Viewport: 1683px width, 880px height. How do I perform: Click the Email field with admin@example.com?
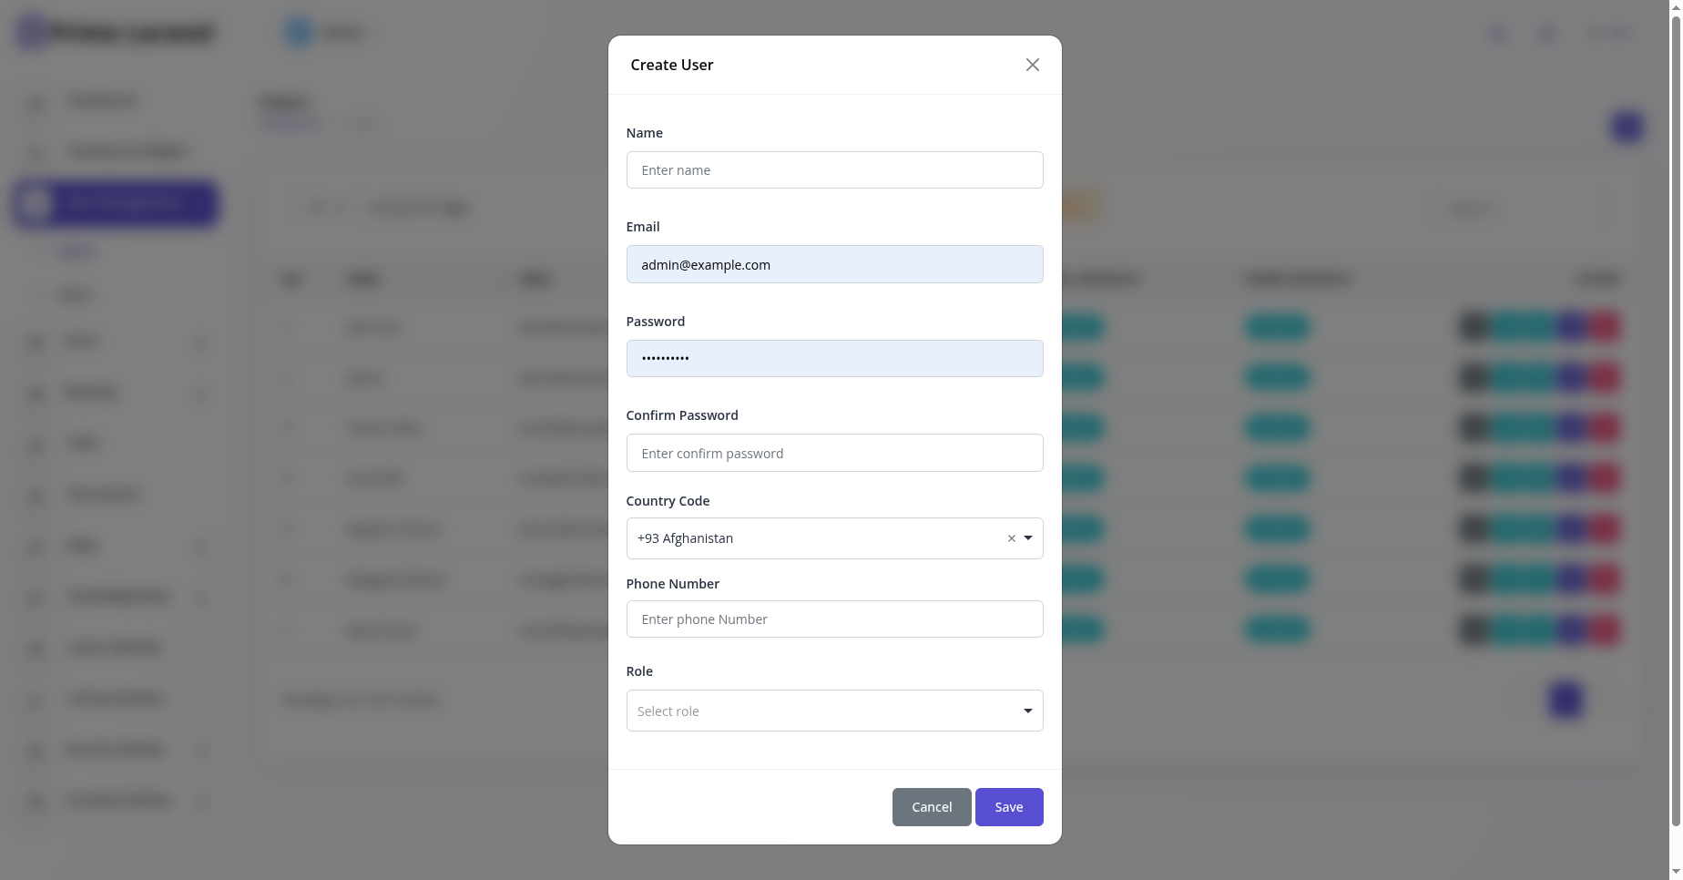pyautogui.click(x=834, y=264)
